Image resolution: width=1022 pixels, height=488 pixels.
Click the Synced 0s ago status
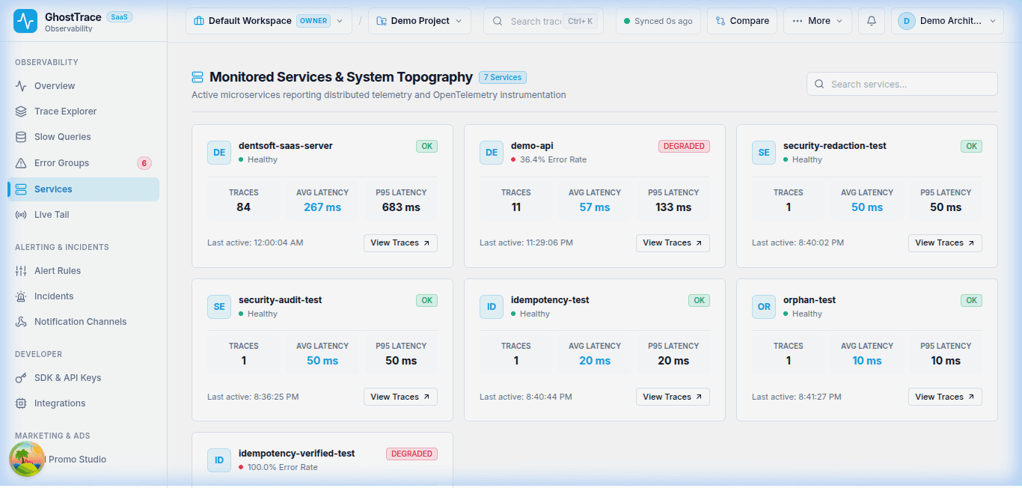click(658, 21)
